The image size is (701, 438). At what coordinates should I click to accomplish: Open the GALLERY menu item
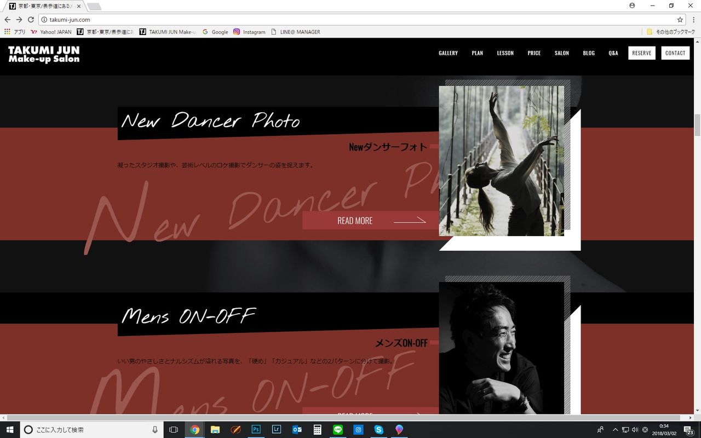tap(448, 53)
